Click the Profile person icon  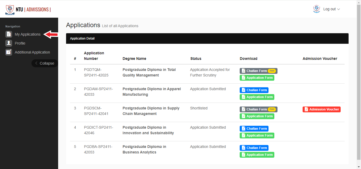click(x=9, y=43)
